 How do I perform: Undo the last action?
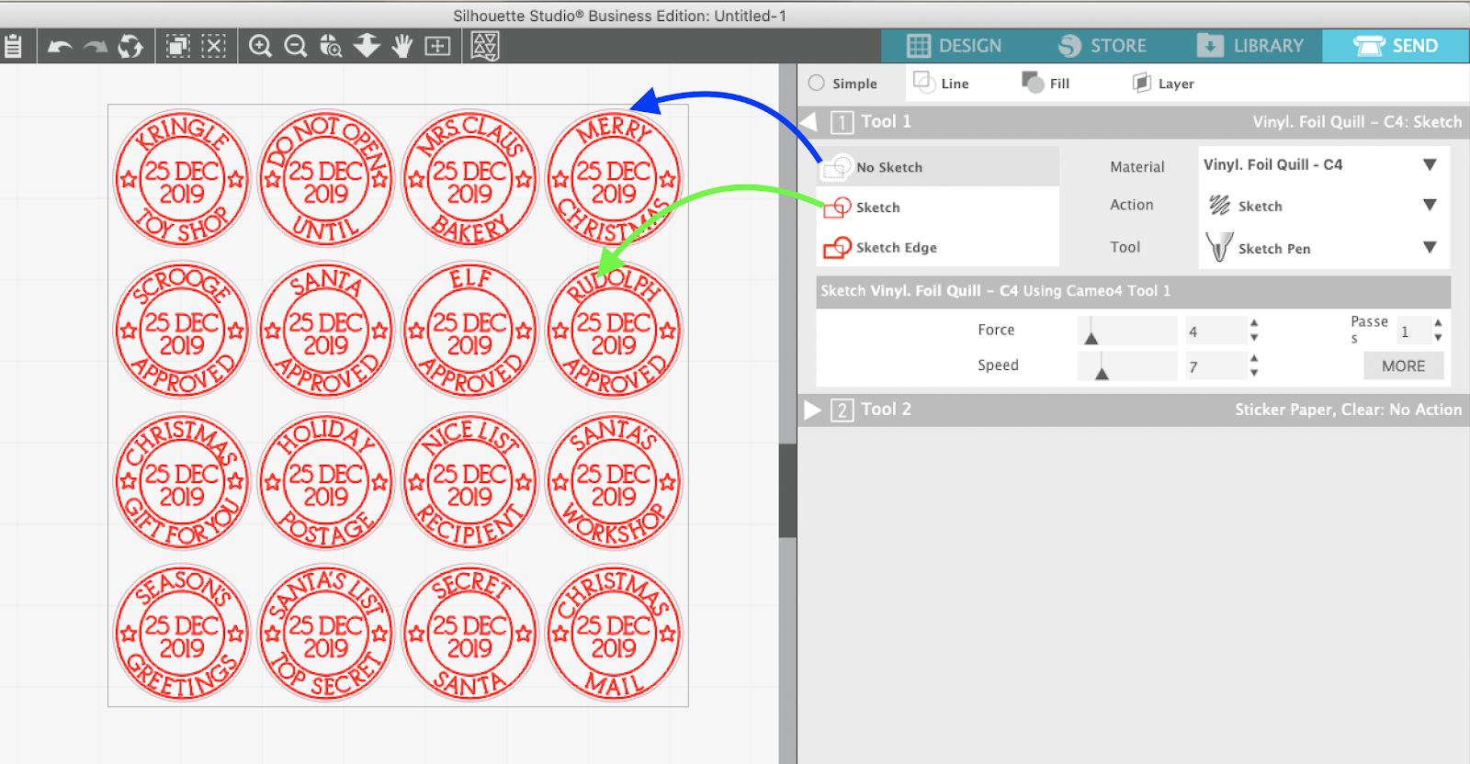(x=60, y=46)
